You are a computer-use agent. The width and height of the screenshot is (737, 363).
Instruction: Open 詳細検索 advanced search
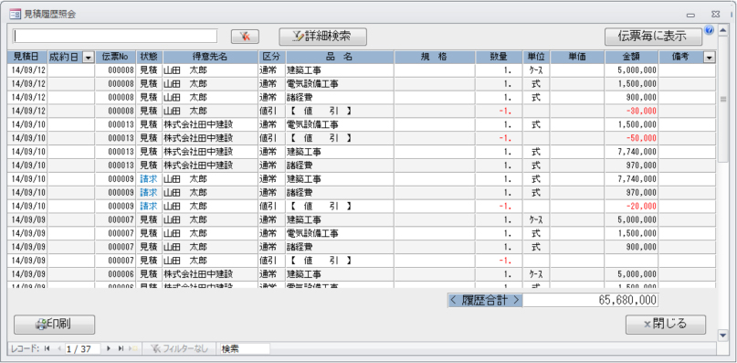tap(323, 37)
